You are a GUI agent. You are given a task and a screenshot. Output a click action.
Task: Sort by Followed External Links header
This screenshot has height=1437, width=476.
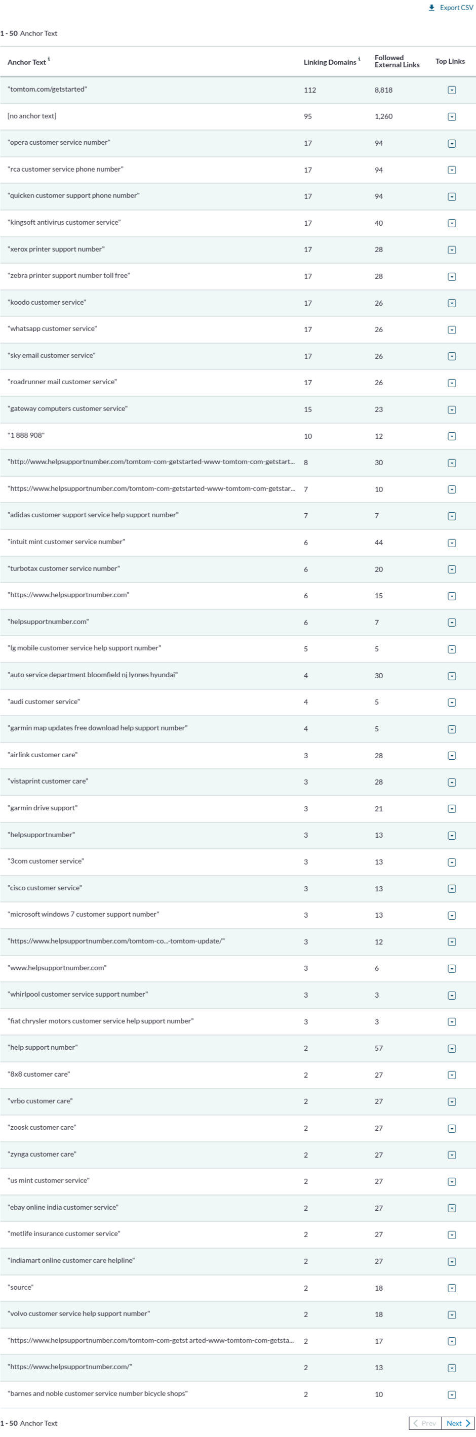396,61
